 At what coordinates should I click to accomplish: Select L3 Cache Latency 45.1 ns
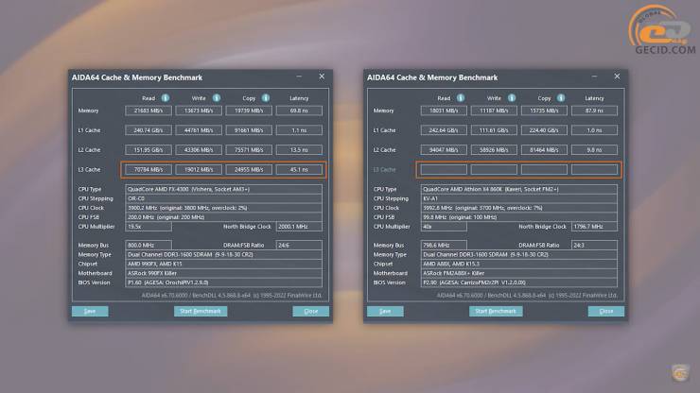(x=299, y=169)
